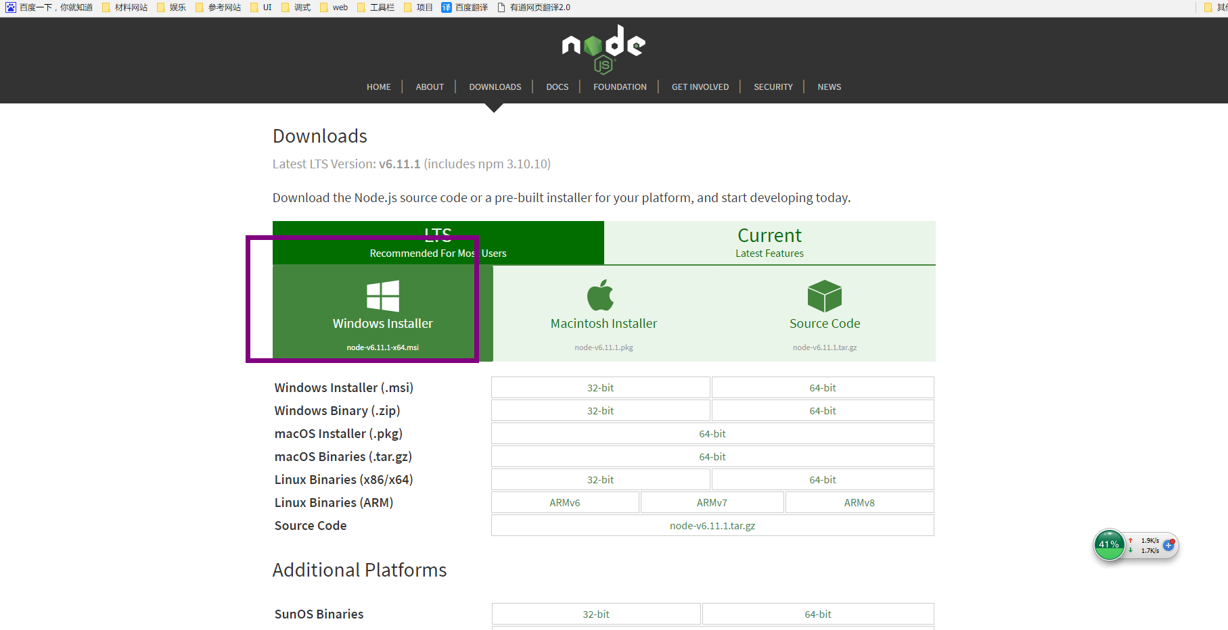Click the Windows logo icon
The width and height of the screenshot is (1228, 630).
[x=383, y=296]
